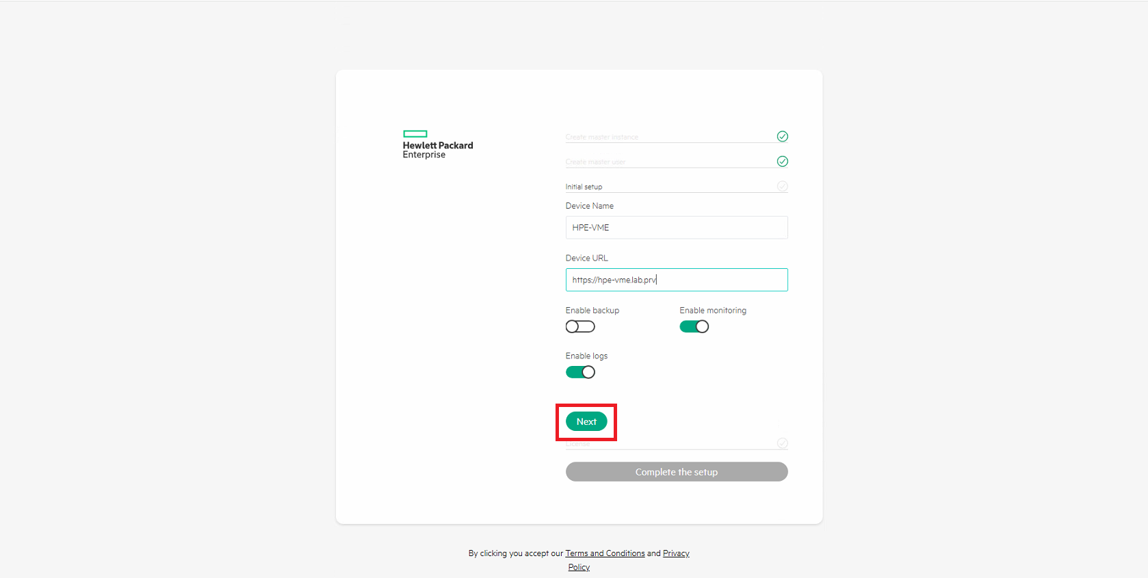
Task: Click the green Next button
Action: (x=586, y=421)
